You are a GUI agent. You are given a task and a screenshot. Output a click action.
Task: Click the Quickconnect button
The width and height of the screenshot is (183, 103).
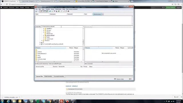pyautogui.click(x=97, y=14)
